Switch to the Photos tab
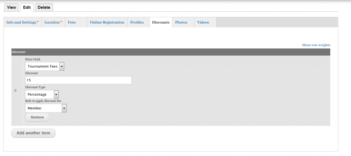The width and height of the screenshot is (351, 156). 181,22
